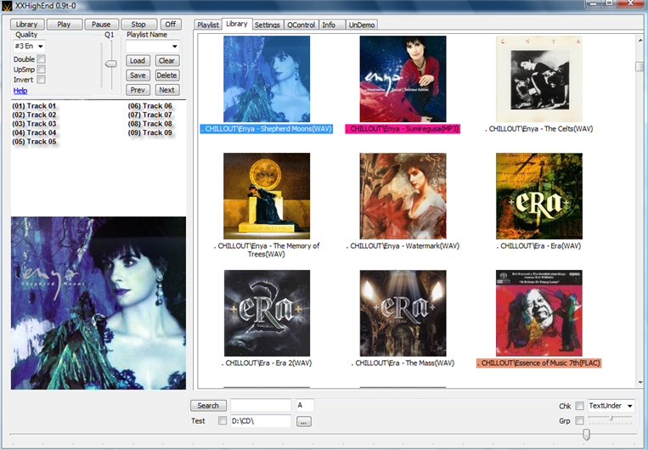
Task: Toggle the Grp checkbox
Action: click(580, 420)
